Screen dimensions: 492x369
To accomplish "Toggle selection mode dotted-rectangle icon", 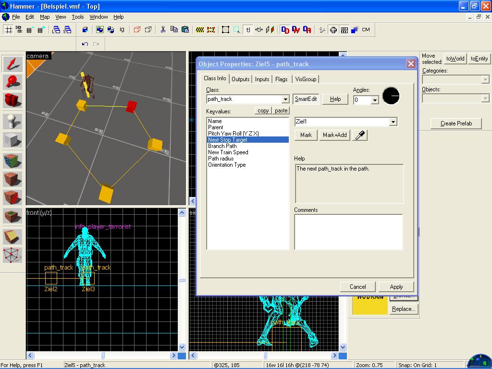I will [236, 30].
